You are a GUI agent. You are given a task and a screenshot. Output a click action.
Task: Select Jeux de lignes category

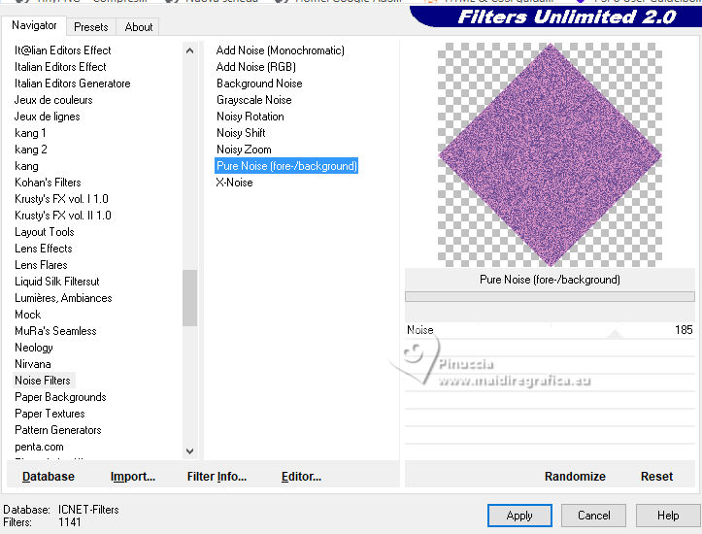click(47, 117)
